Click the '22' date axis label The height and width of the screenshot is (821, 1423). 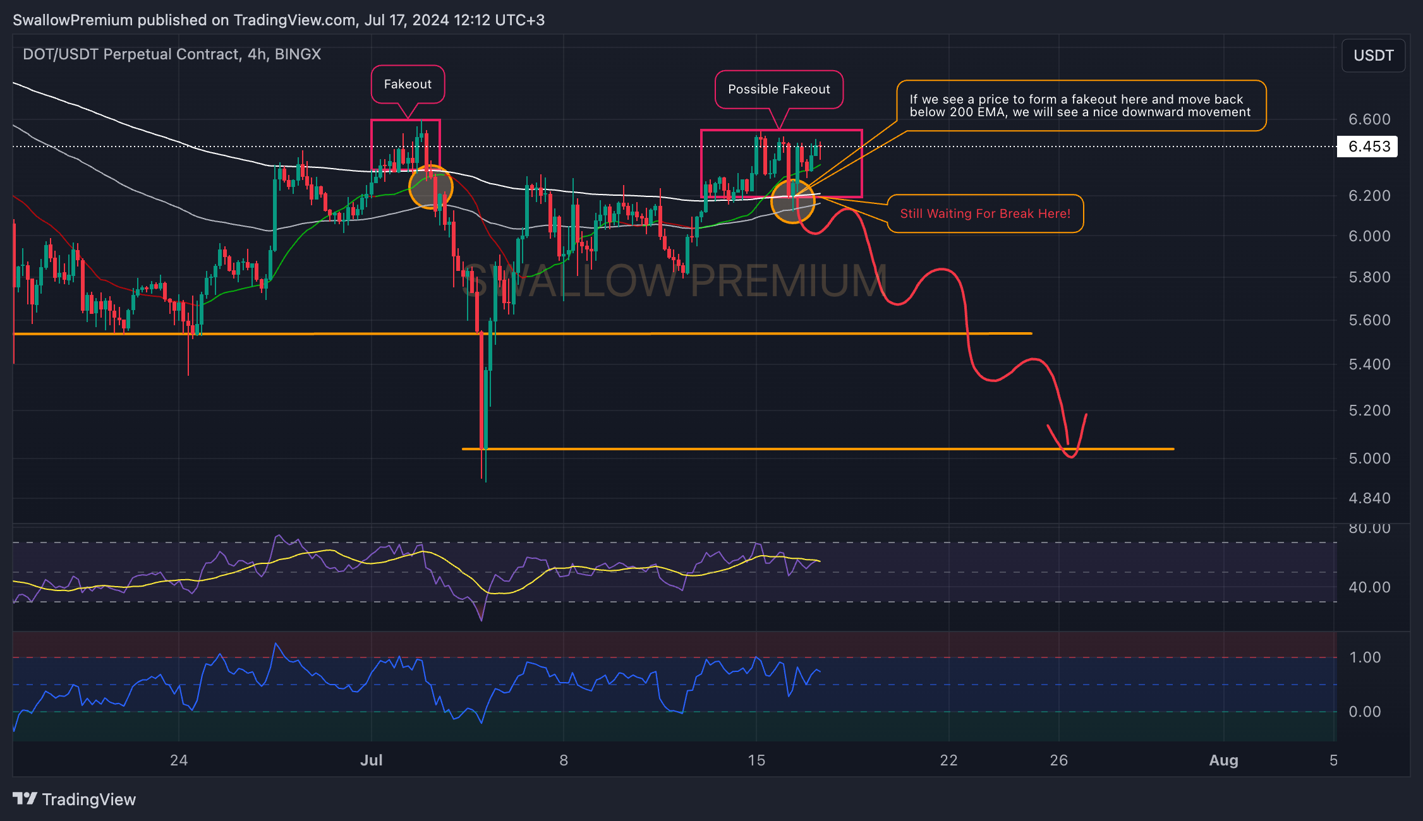pos(949,760)
